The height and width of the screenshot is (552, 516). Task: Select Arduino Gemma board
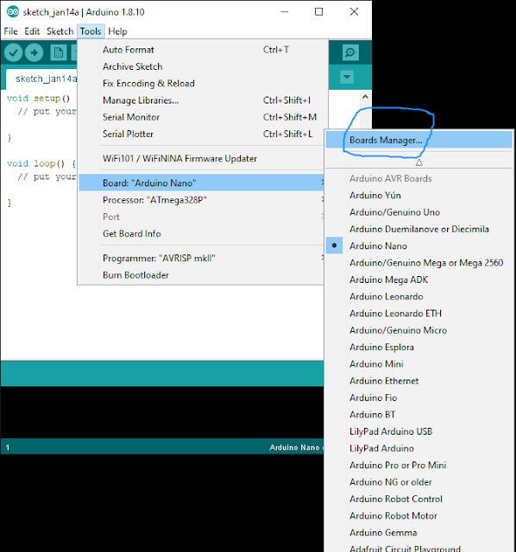tap(419, 533)
